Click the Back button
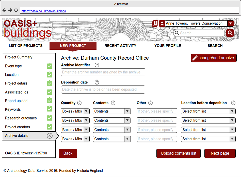The width and height of the screenshot is (241, 177). click(x=68, y=153)
